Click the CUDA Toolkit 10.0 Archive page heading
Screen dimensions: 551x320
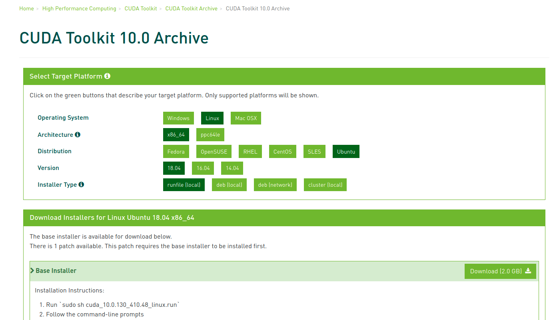(x=114, y=38)
